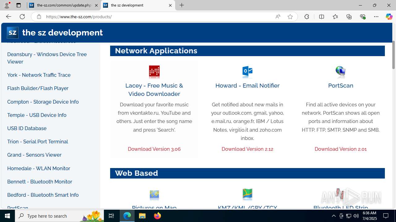Image resolution: width=396 pixels, height=222 pixels.
Task: Open Collections panel
Action: click(349, 17)
